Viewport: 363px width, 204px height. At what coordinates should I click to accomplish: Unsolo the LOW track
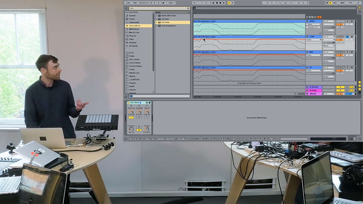coord(347,37)
